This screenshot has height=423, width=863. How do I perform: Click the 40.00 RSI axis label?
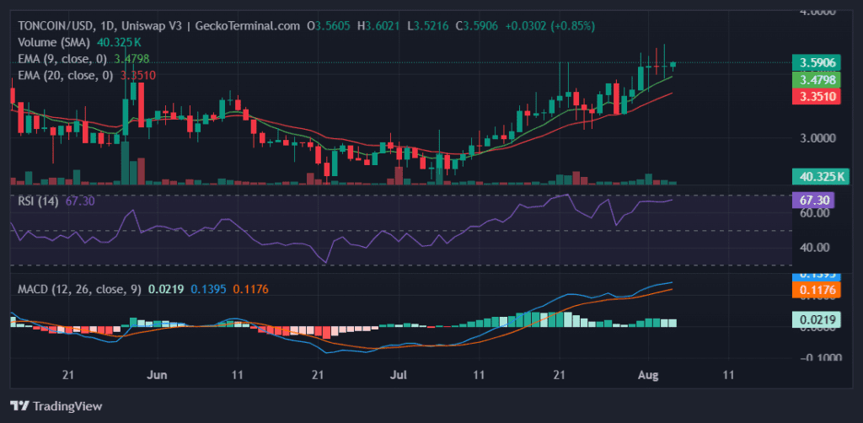(x=814, y=248)
